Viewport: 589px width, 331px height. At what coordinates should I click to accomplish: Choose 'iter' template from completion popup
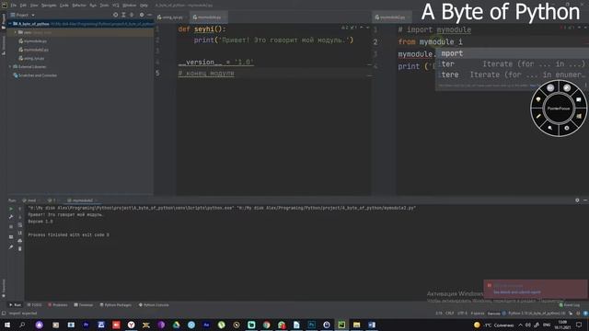(x=512, y=64)
